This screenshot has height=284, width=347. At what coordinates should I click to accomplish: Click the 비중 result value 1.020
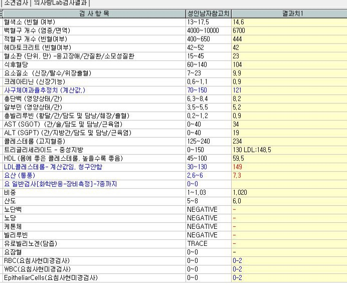(239, 193)
